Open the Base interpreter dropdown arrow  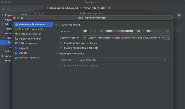pos(162,38)
